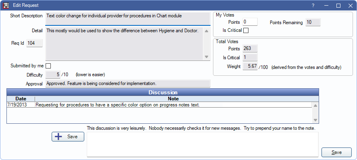This screenshot has height=160, width=357.
Task: Check the Submitted by me checkbox
Action: (x=48, y=66)
